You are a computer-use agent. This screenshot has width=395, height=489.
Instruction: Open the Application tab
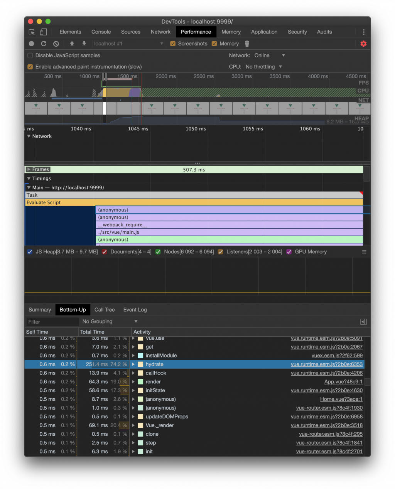pos(264,32)
